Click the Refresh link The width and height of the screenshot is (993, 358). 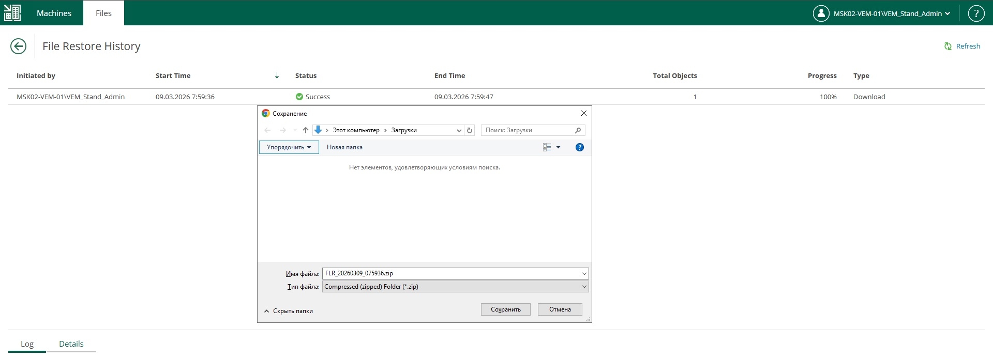coord(968,46)
